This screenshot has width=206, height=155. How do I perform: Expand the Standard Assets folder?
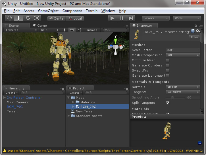click(68, 116)
